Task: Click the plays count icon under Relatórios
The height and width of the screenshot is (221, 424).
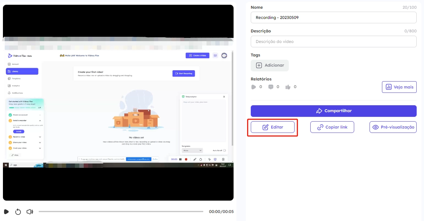Action: click(253, 87)
